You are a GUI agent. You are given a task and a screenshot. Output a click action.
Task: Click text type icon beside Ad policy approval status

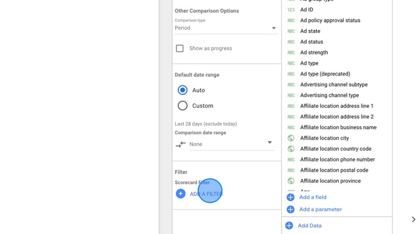pyautogui.click(x=291, y=20)
